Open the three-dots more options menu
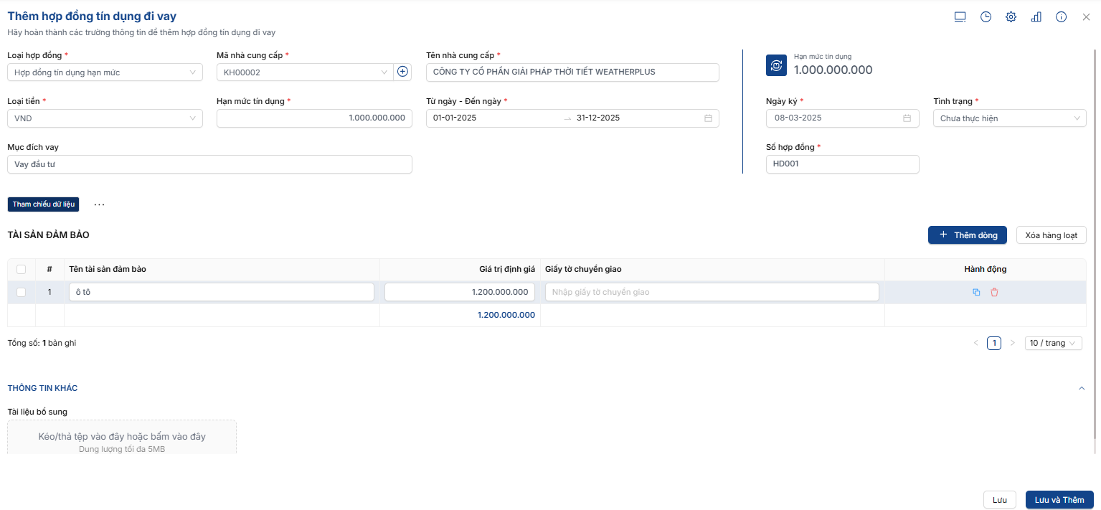 (99, 204)
